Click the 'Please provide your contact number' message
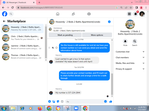149x111 pixels. tap(84, 75)
